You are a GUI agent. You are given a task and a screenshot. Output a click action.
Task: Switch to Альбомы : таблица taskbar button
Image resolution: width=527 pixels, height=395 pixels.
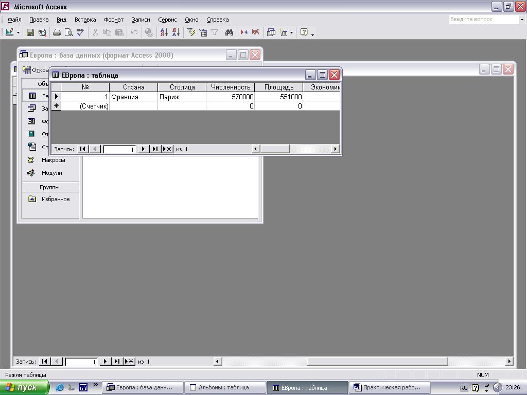click(x=225, y=388)
